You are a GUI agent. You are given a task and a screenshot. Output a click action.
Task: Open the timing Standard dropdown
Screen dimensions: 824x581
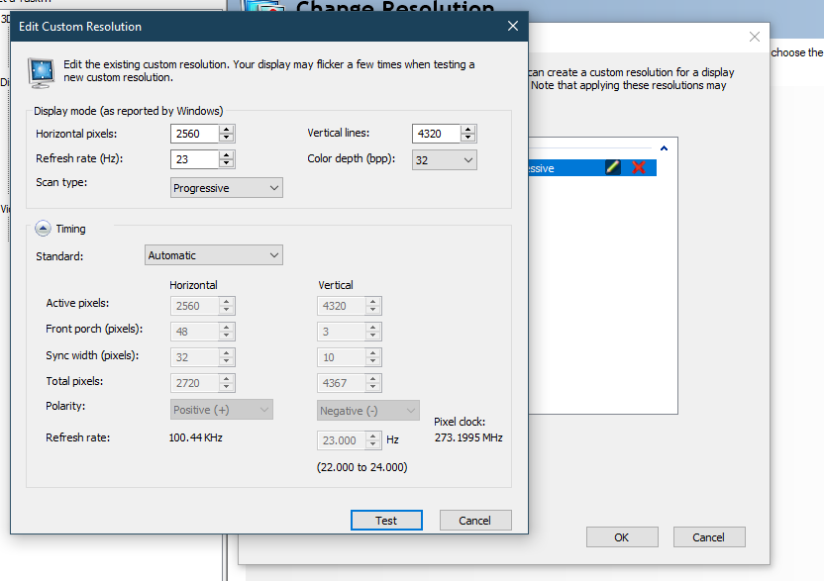pyautogui.click(x=214, y=255)
